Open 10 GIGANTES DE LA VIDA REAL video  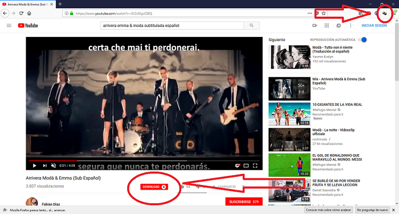pyautogui.click(x=337, y=104)
